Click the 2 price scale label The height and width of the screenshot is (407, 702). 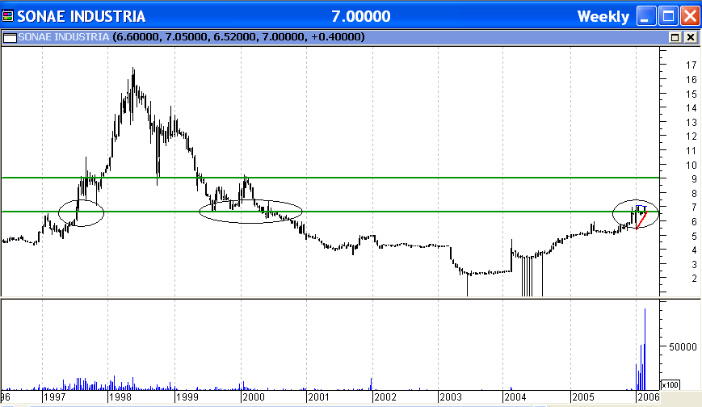[x=694, y=279]
